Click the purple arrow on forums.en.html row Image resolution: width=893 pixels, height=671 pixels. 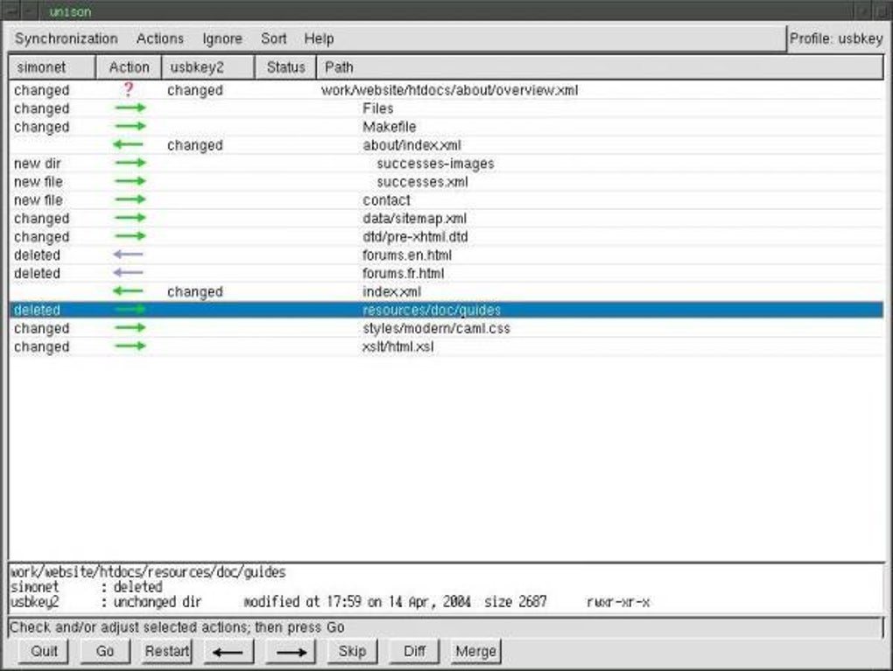[128, 255]
